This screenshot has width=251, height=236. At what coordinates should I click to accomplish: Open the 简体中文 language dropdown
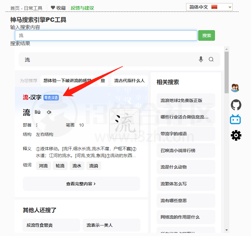tap(209, 7)
